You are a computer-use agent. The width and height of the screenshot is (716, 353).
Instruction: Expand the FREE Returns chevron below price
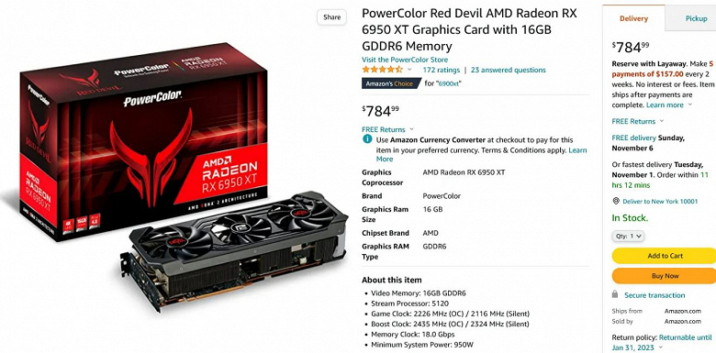[x=411, y=129]
